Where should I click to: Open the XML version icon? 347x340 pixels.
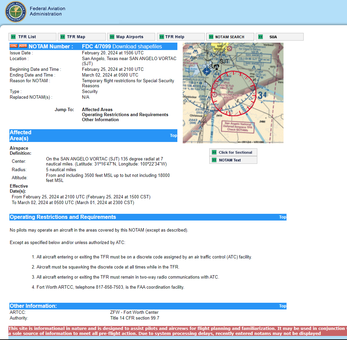[13, 46]
